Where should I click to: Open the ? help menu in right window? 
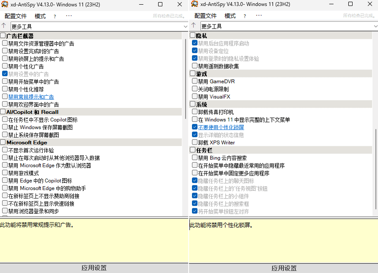[245, 16]
